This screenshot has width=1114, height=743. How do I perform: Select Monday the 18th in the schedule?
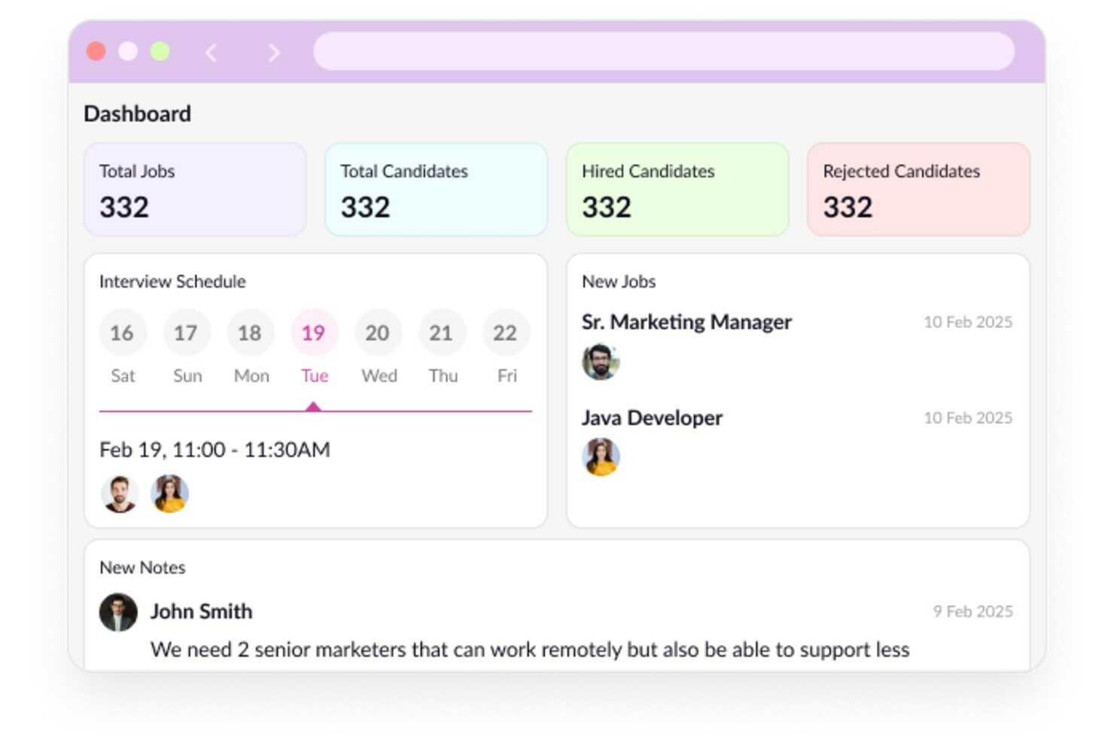click(251, 332)
